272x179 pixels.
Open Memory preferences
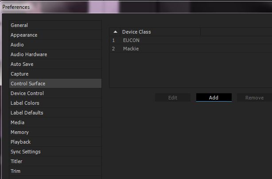pos(19,132)
